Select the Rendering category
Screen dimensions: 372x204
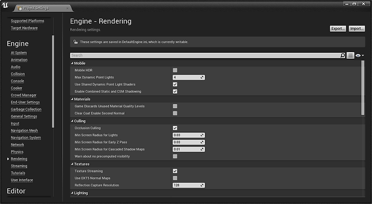(19, 159)
